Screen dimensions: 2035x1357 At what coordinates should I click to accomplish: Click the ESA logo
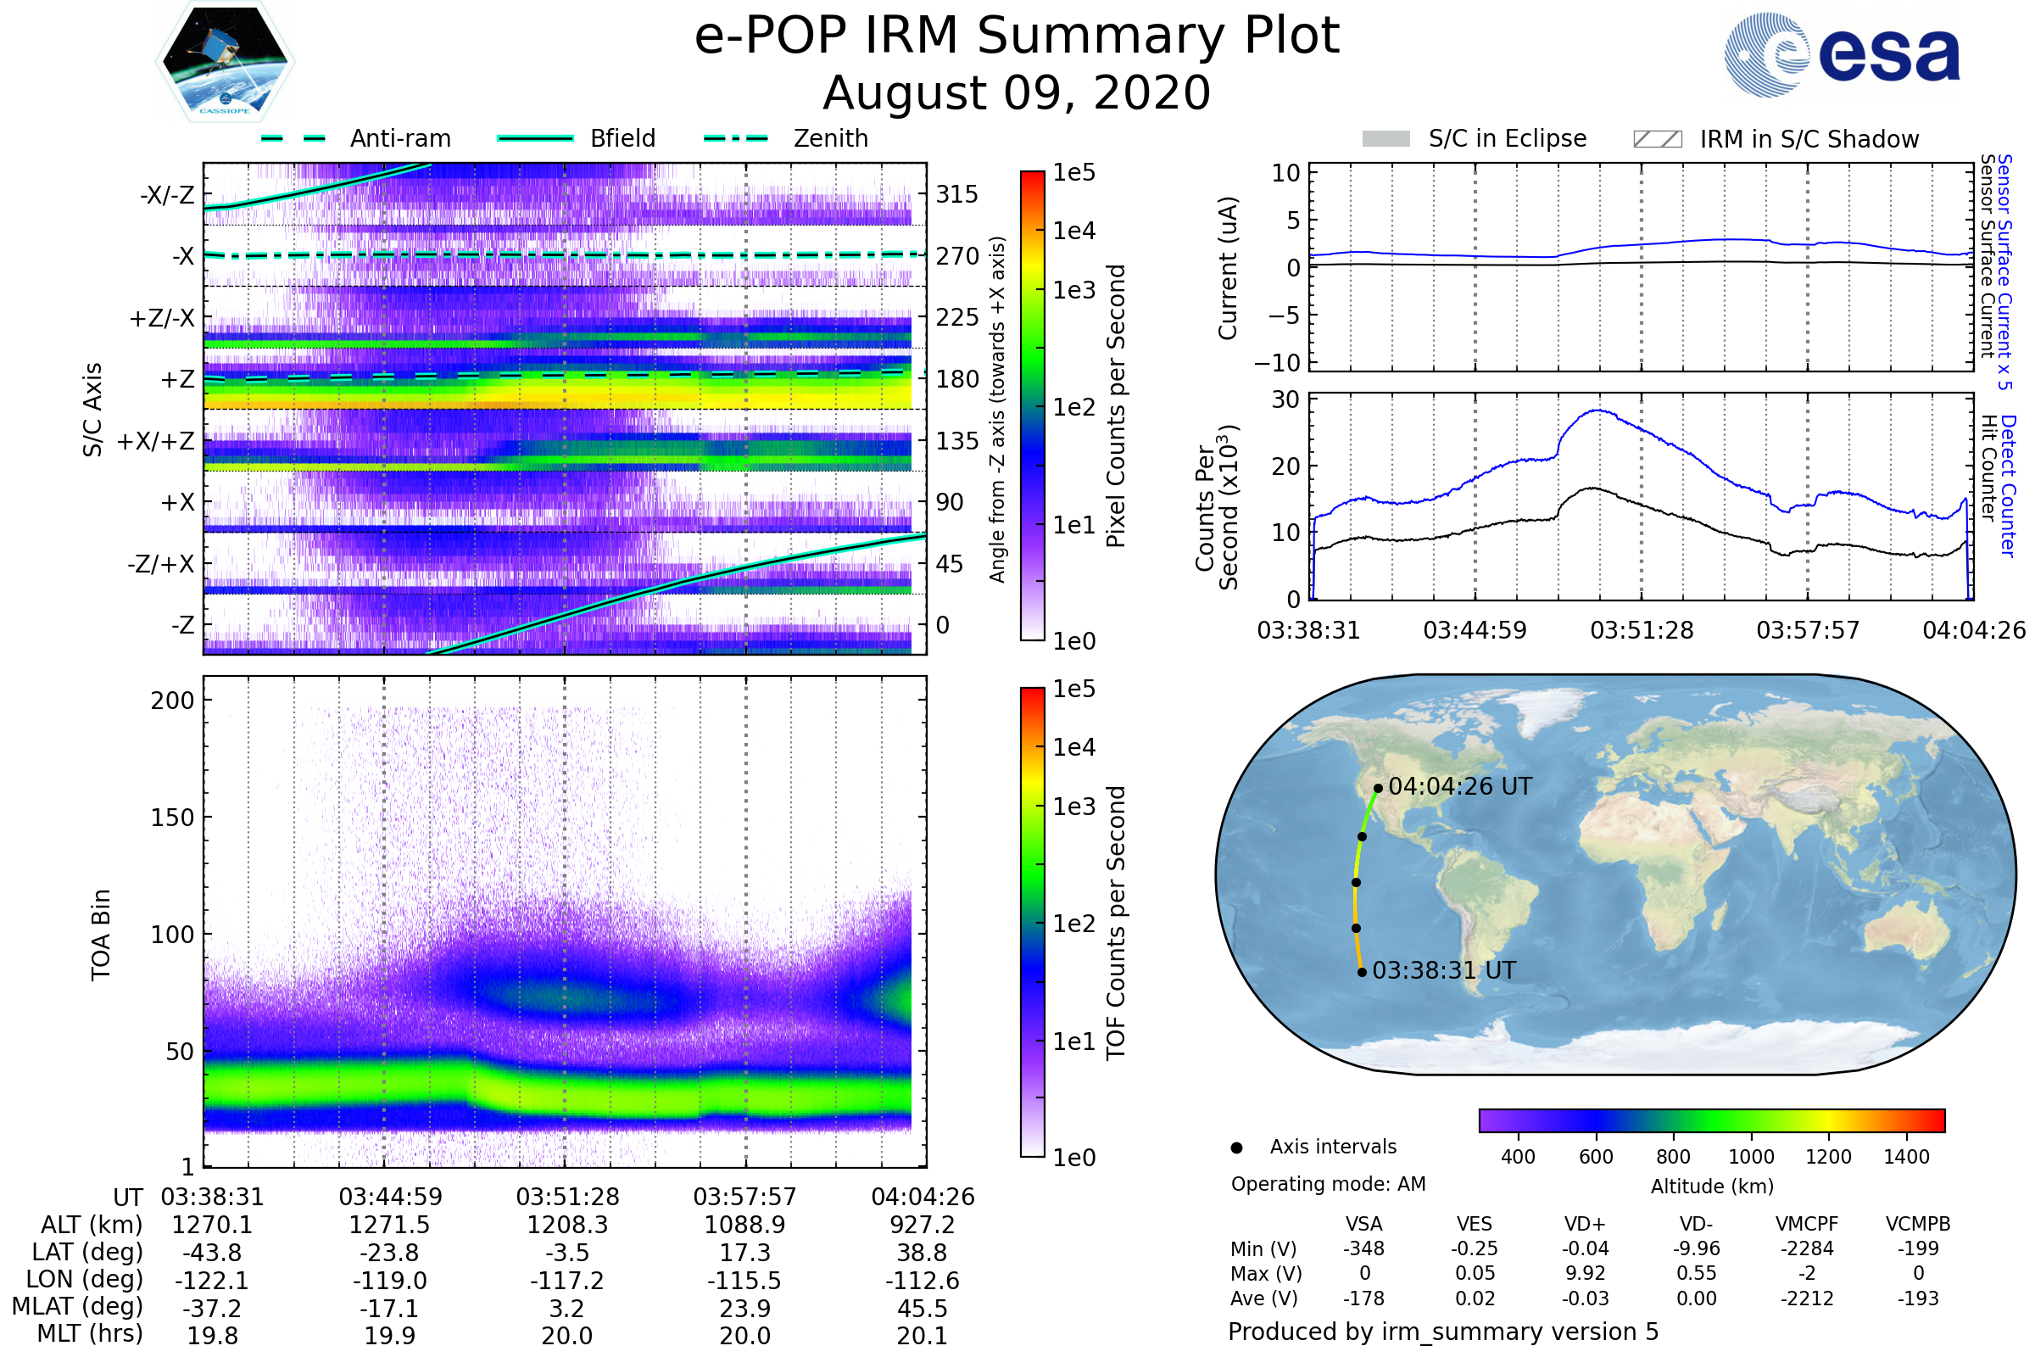pos(1841,53)
